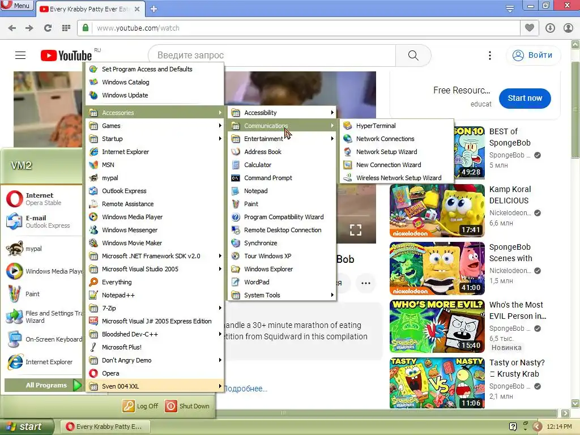Expand Microsoft Visual Studio 2005 submenu
Screen dimensions: 580x435
click(155, 269)
